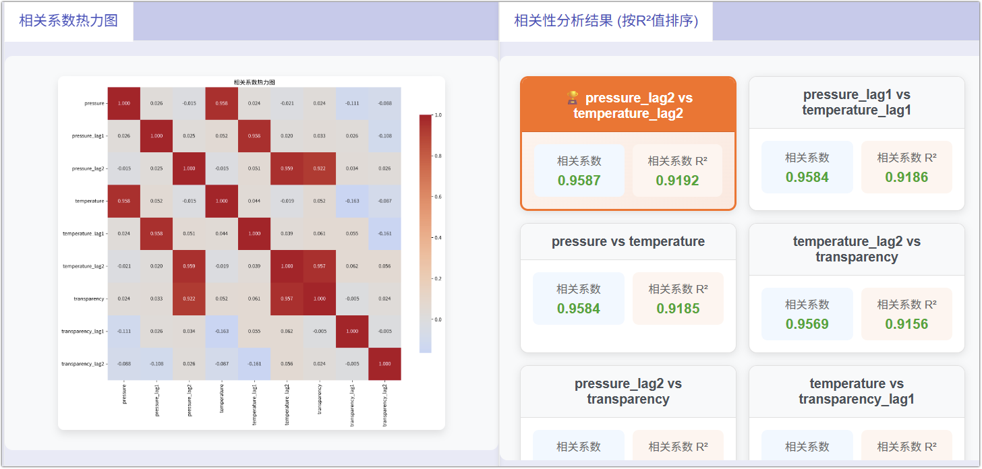
Task: Click the 0.4 tick on the color scale
Action: (438, 238)
